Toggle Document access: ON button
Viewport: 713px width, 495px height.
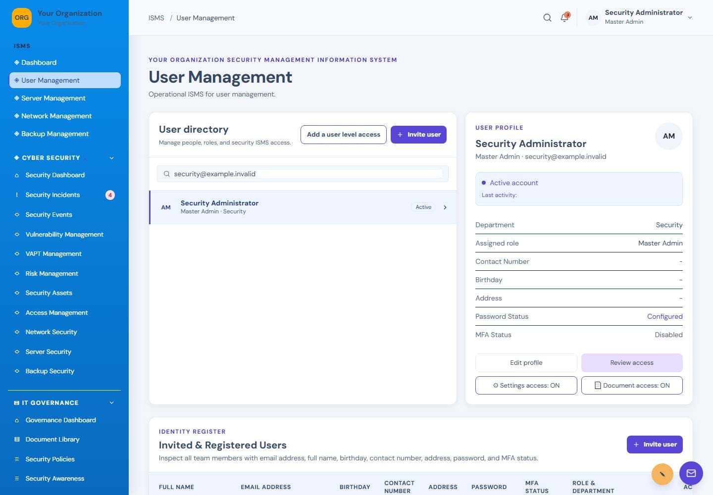[x=632, y=386]
